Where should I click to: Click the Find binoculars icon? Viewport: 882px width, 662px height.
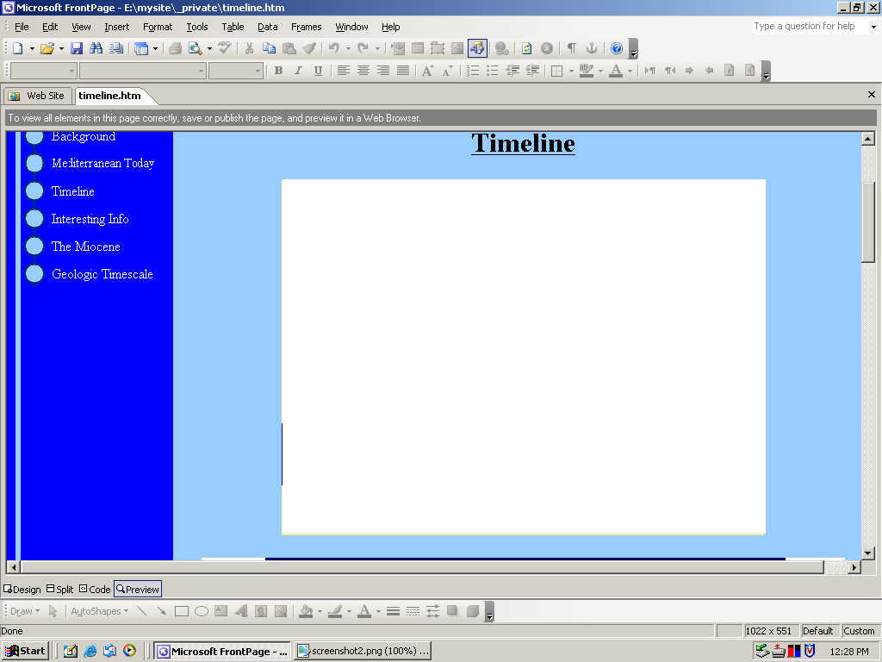point(96,48)
